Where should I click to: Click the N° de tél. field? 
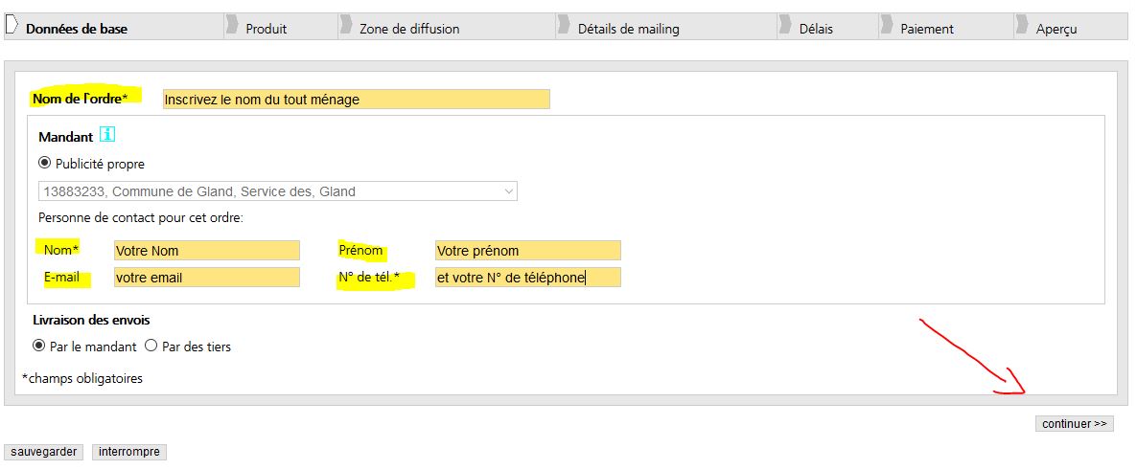(527, 278)
